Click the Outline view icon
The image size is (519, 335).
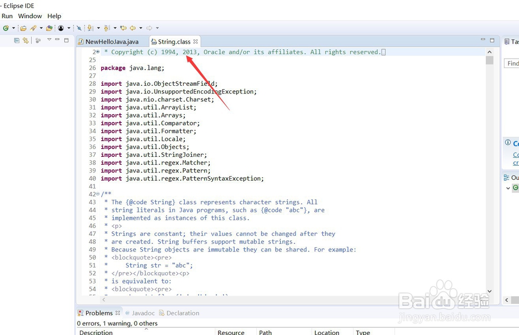507,178
